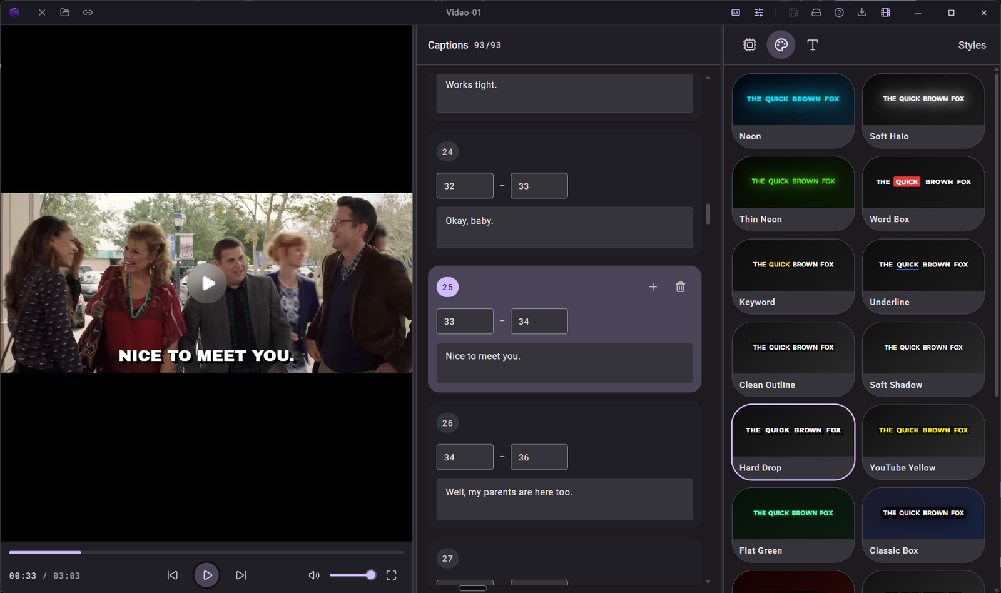This screenshot has height=593, width=1001.
Task: Choose the Thin Neon style card
Action: pyautogui.click(x=793, y=194)
